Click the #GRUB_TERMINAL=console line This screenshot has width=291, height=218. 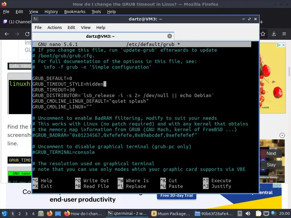(x=63, y=152)
